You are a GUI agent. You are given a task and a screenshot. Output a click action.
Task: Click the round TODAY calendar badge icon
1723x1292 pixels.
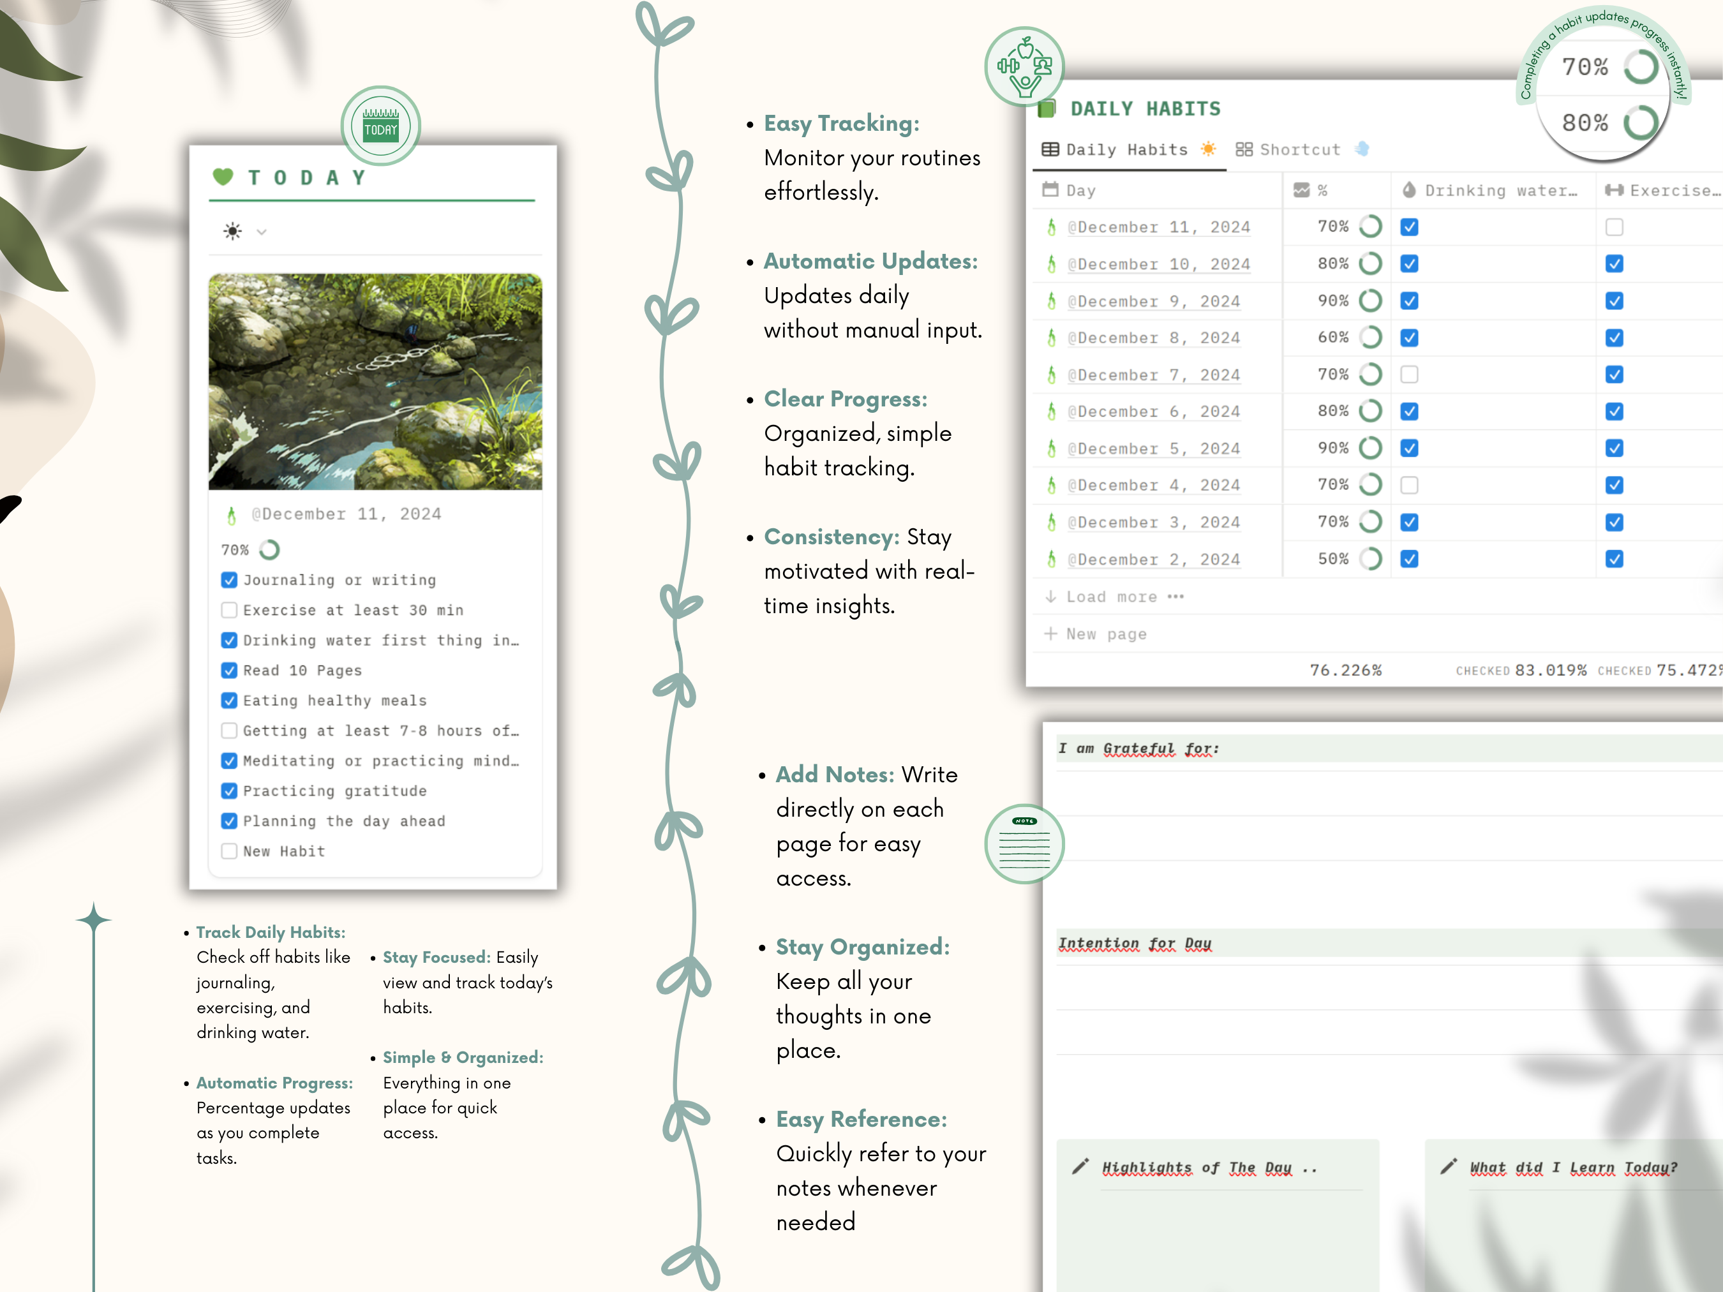click(x=381, y=126)
